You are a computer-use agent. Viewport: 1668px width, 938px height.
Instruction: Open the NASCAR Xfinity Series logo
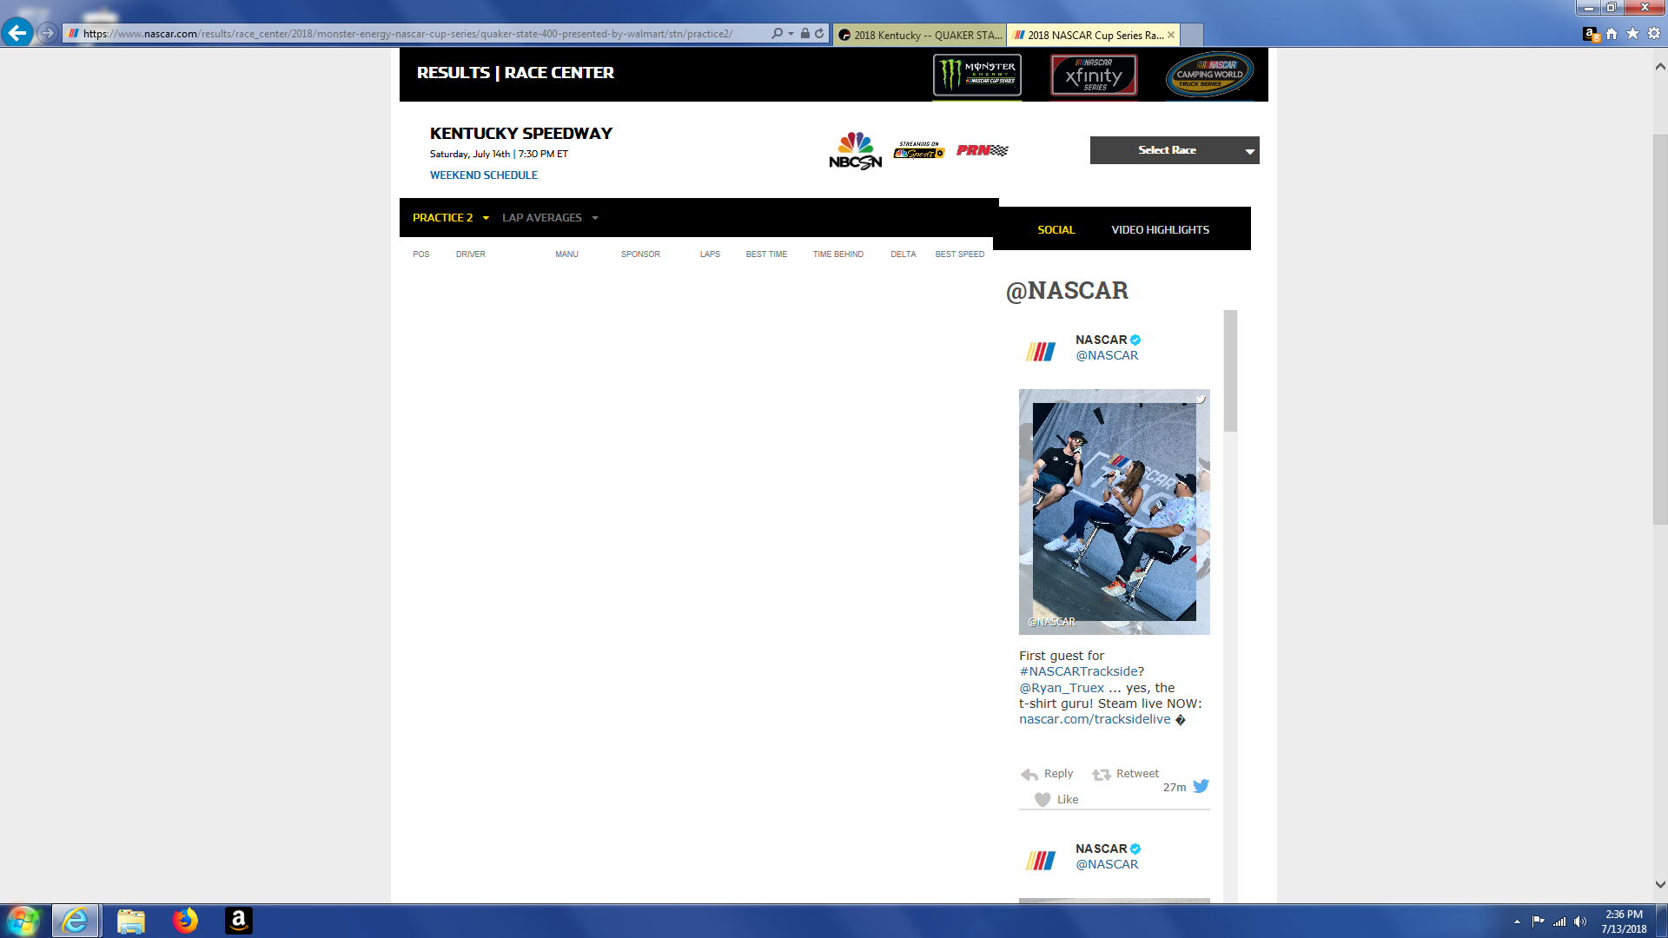tap(1093, 75)
